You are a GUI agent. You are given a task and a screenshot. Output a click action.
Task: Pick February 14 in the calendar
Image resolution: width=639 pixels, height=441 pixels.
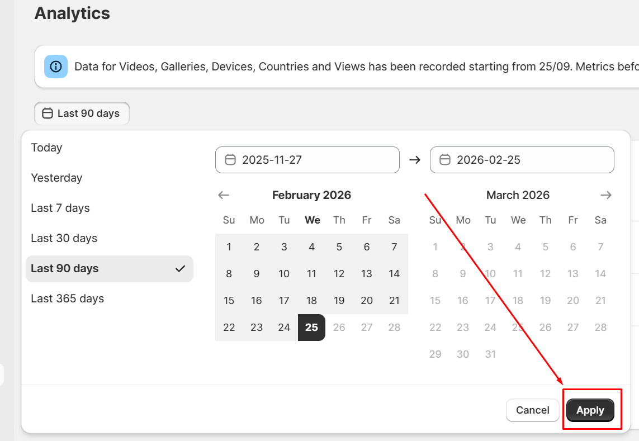[394, 274]
